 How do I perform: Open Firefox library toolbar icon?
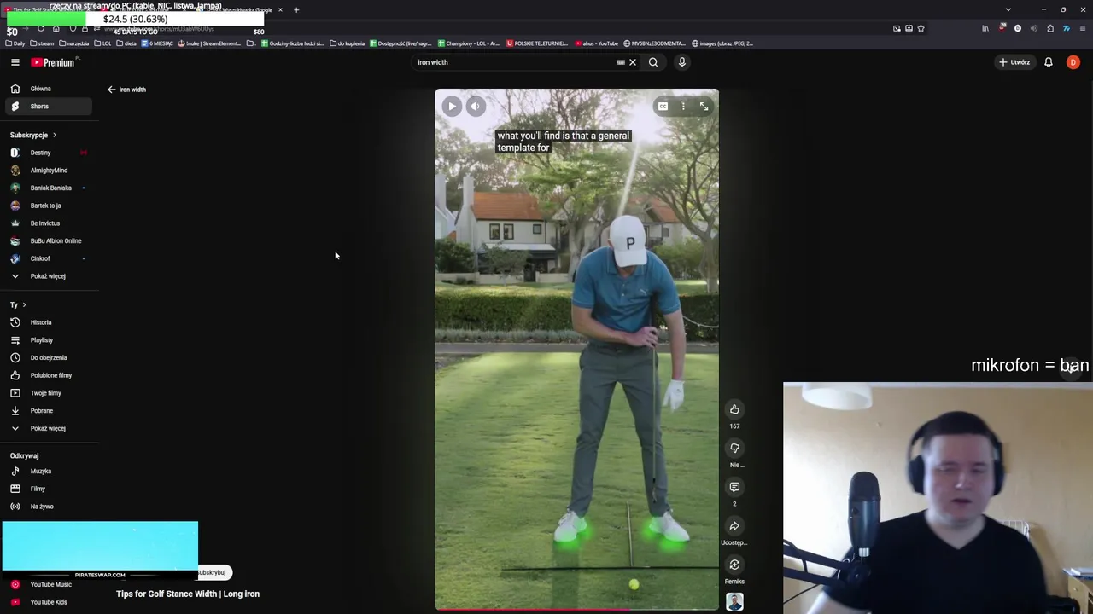pos(985,28)
